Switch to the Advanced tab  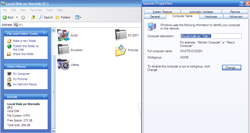coord(236,16)
